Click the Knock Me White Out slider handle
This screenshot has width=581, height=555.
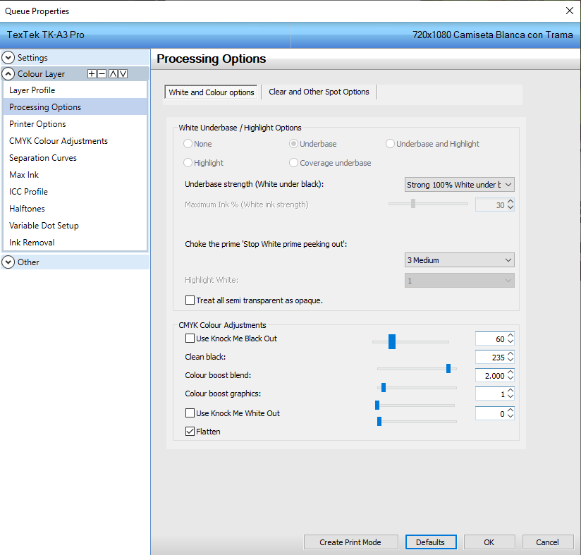(x=379, y=421)
